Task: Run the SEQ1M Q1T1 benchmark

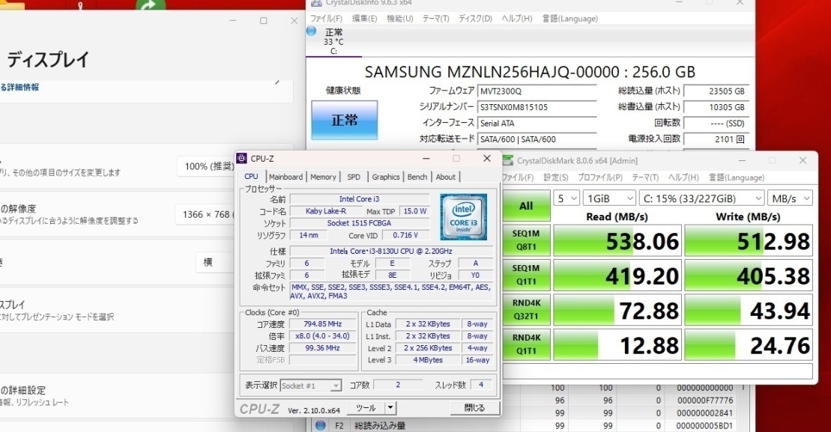Action: 526,275
